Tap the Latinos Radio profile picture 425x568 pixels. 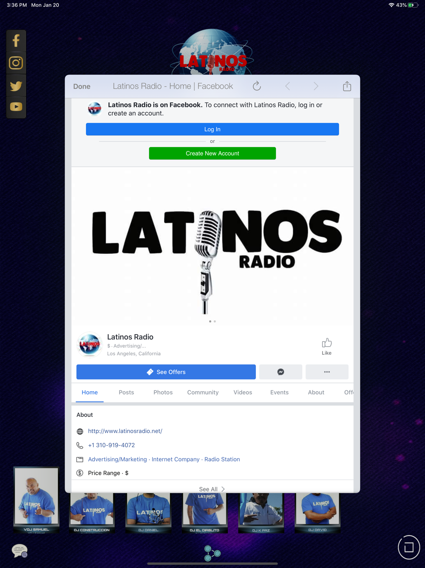click(x=90, y=344)
